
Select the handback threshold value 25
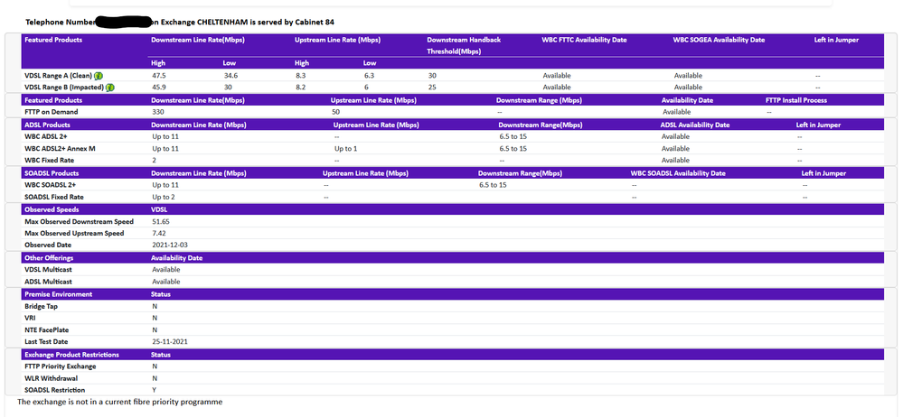(432, 88)
